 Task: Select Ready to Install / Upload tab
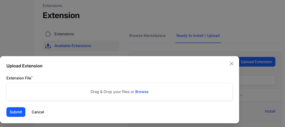(x=198, y=36)
